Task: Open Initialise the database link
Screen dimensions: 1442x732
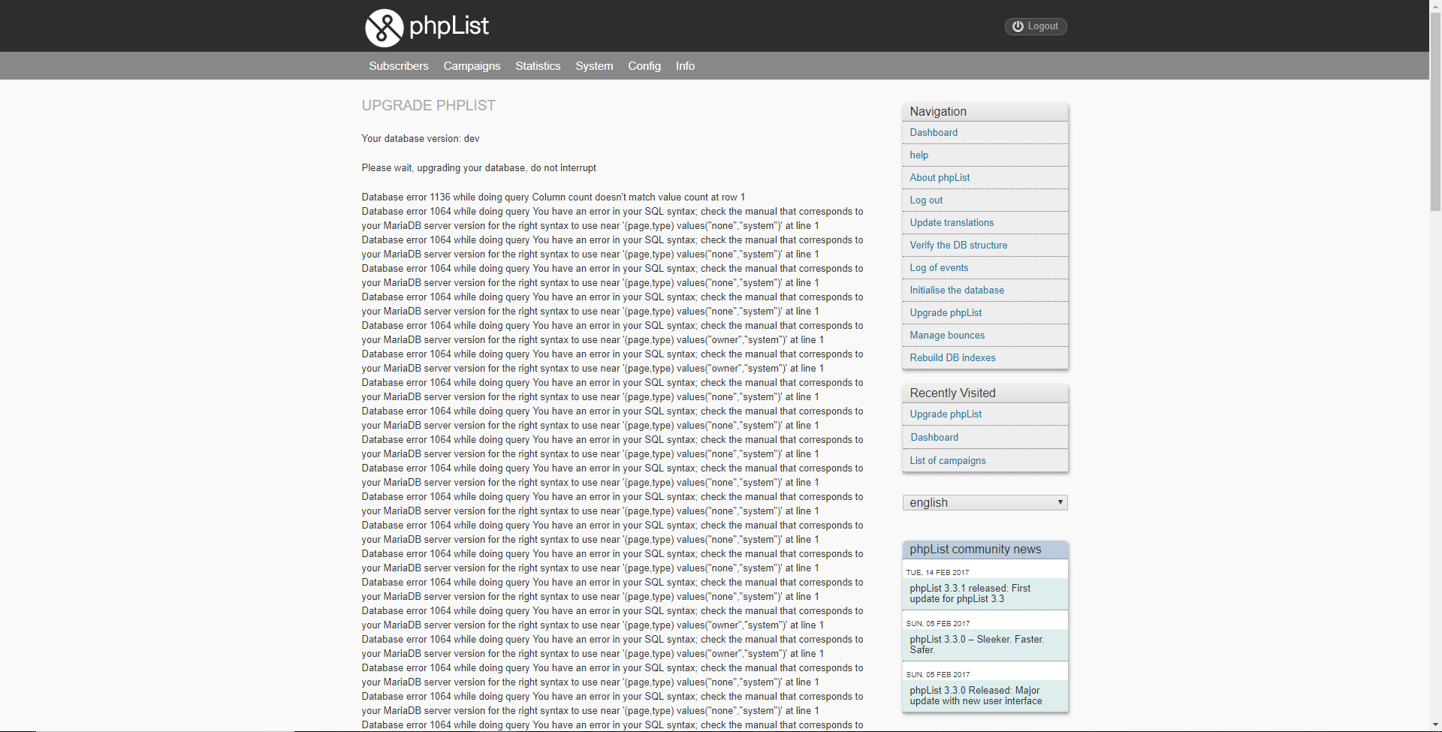Action: coord(957,291)
